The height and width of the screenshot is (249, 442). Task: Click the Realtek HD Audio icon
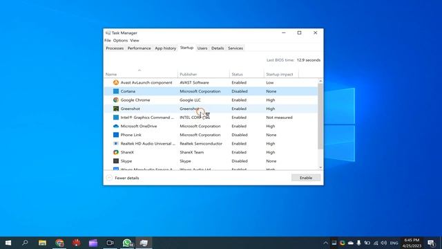pos(116,144)
